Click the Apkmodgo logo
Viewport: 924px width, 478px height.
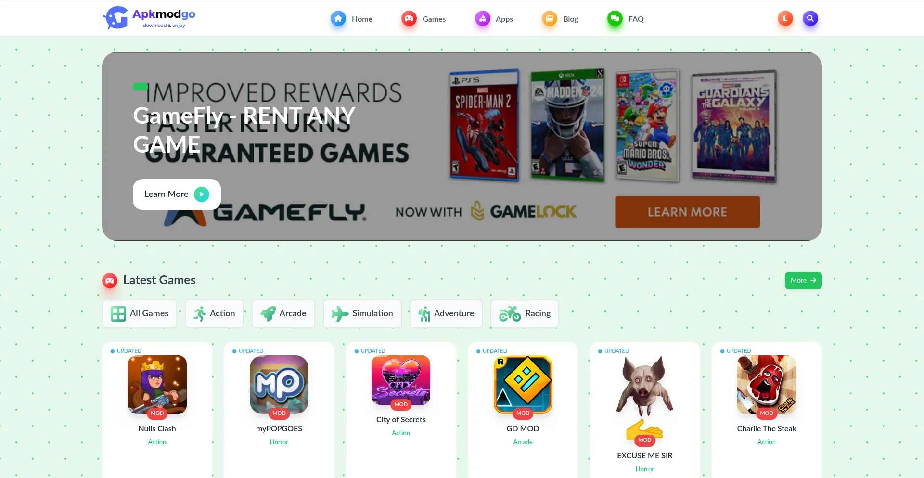click(x=149, y=18)
